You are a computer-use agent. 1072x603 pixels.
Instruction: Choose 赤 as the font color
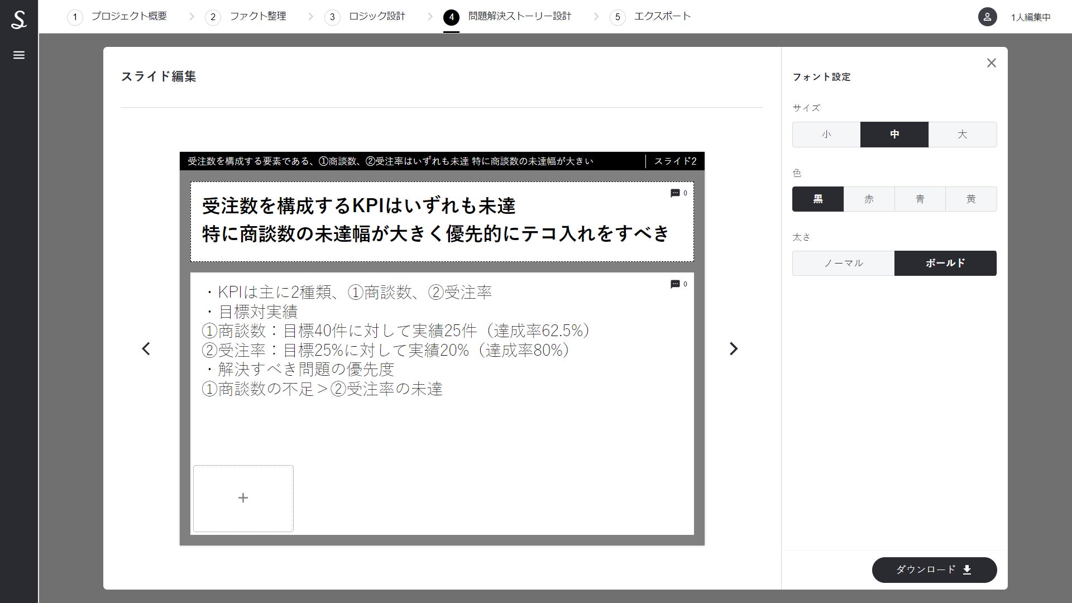click(x=869, y=199)
